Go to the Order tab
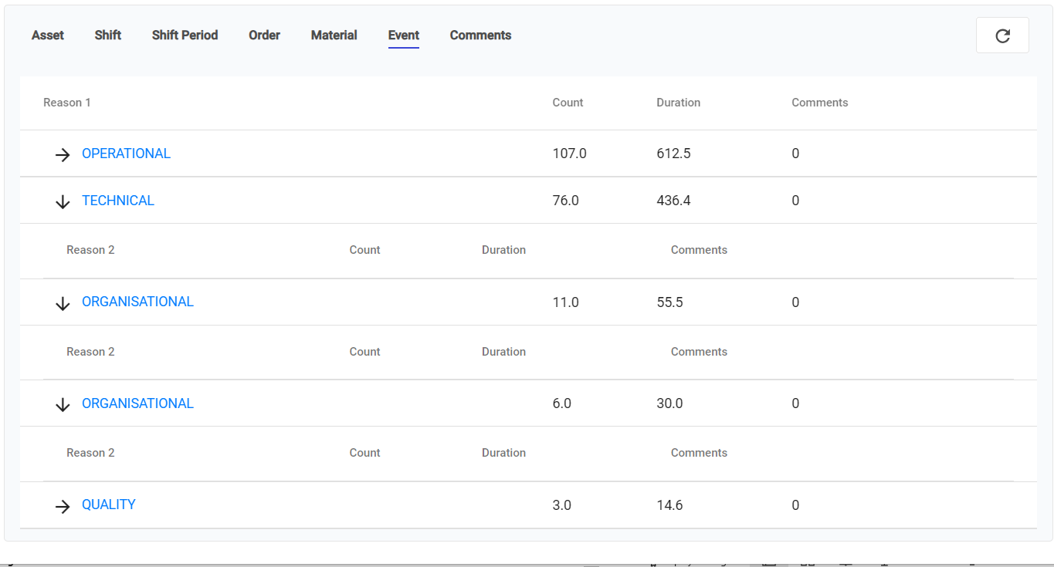 click(x=264, y=35)
